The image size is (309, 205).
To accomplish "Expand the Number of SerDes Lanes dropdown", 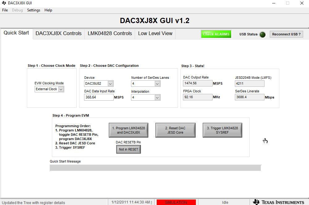I will (x=157, y=84).
